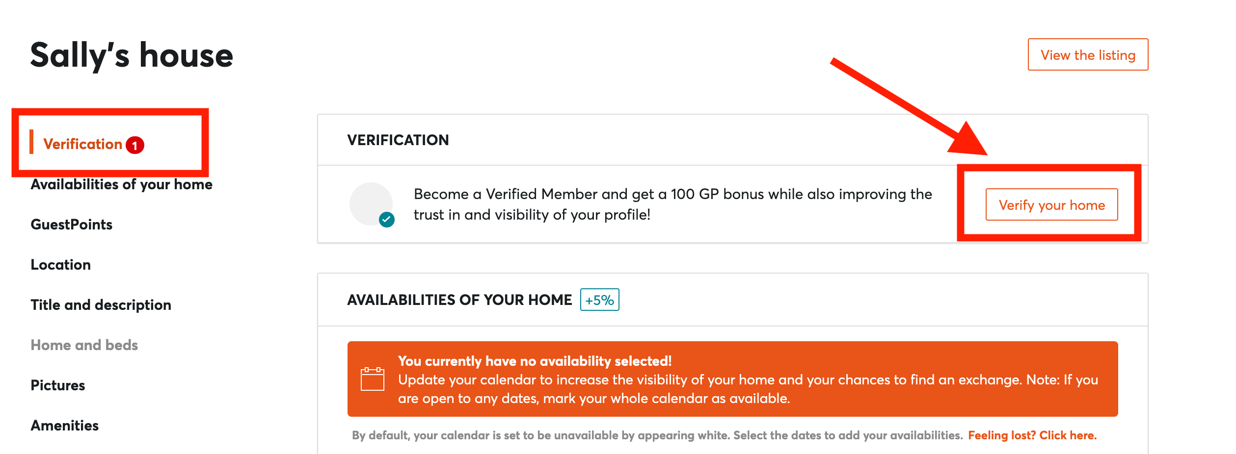This screenshot has width=1236, height=454.
Task: Select the Home and beds section
Action: point(84,345)
